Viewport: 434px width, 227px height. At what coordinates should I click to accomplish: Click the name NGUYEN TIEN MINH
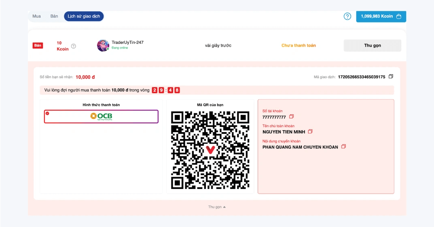pos(284,132)
